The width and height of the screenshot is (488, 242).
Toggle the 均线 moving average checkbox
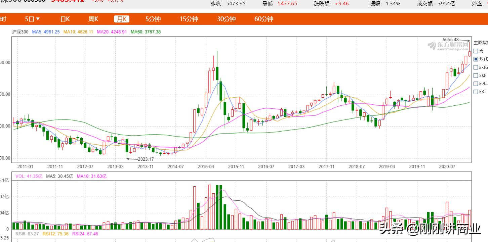[x=476, y=59]
